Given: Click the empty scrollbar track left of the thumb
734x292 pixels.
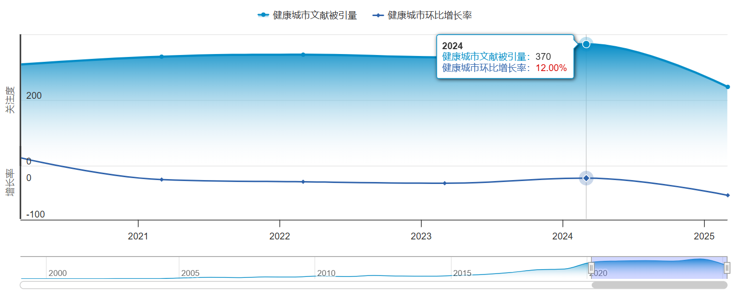Looking at the screenshot, I should point(292,285).
